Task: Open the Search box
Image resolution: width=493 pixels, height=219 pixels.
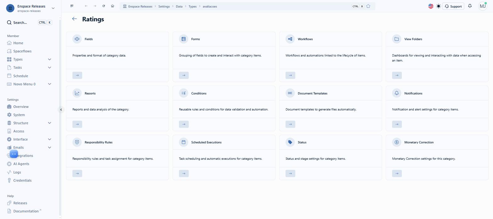Action: click(x=30, y=23)
